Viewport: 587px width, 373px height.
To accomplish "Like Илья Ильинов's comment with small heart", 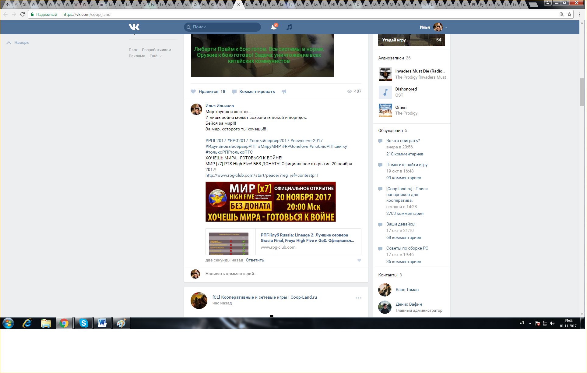I will click(x=359, y=260).
